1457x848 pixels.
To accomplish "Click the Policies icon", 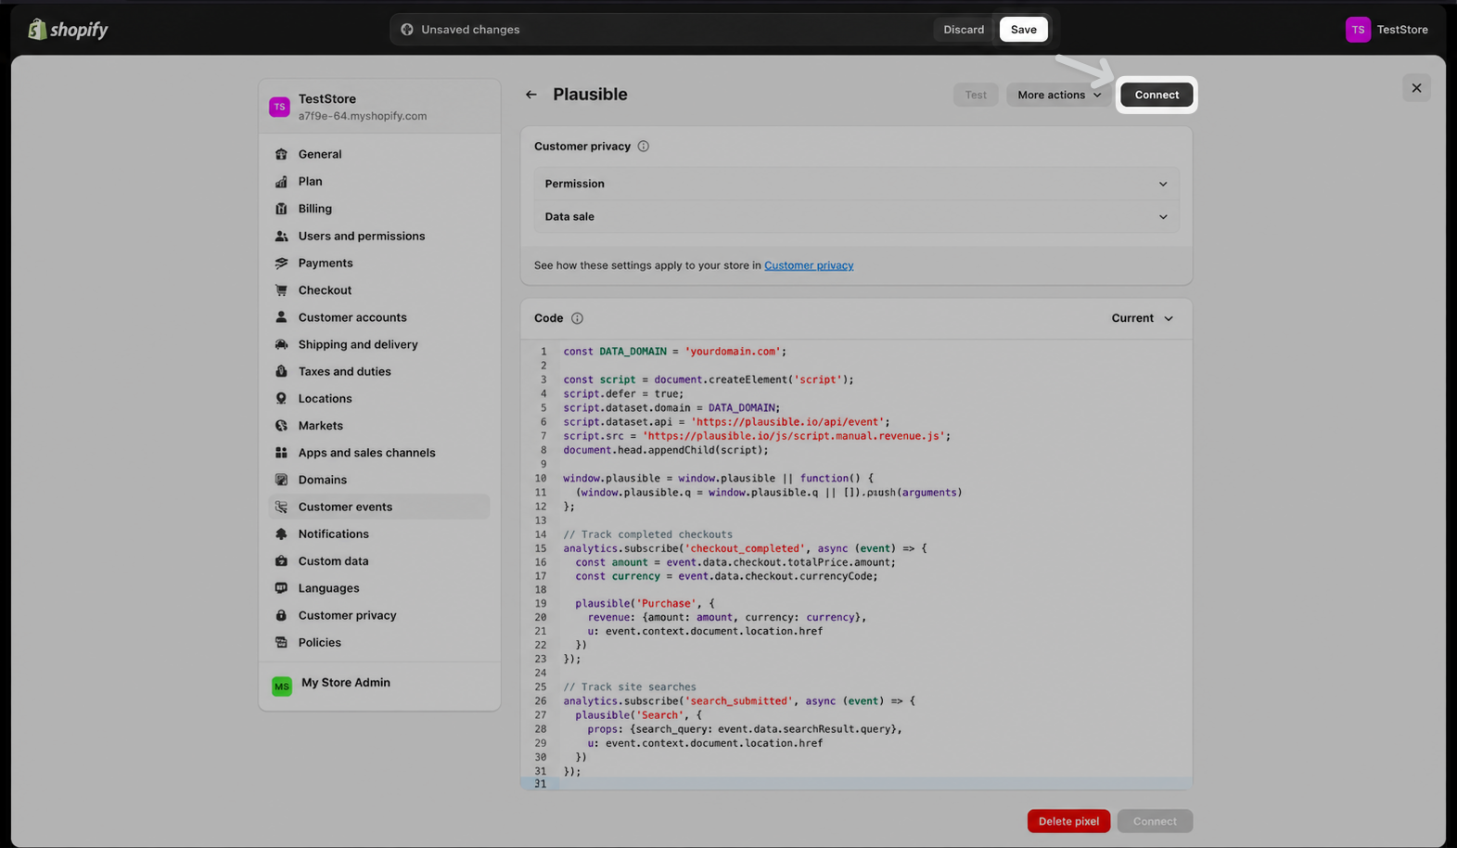I will point(281,643).
